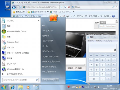The width and height of the screenshot is (120, 90).
Task: Open ペイント from the Start menu
Action: (x=20, y=47)
